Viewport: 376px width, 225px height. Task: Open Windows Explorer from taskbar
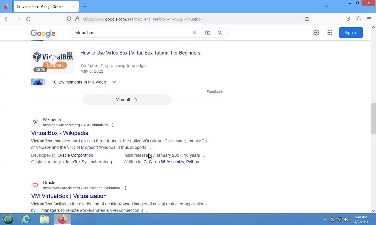pyautogui.click(x=44, y=219)
